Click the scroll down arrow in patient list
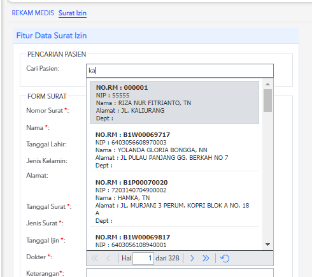 [267, 245]
